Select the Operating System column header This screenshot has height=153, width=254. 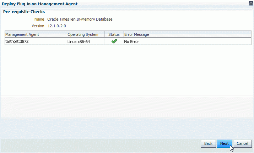[x=86, y=34]
